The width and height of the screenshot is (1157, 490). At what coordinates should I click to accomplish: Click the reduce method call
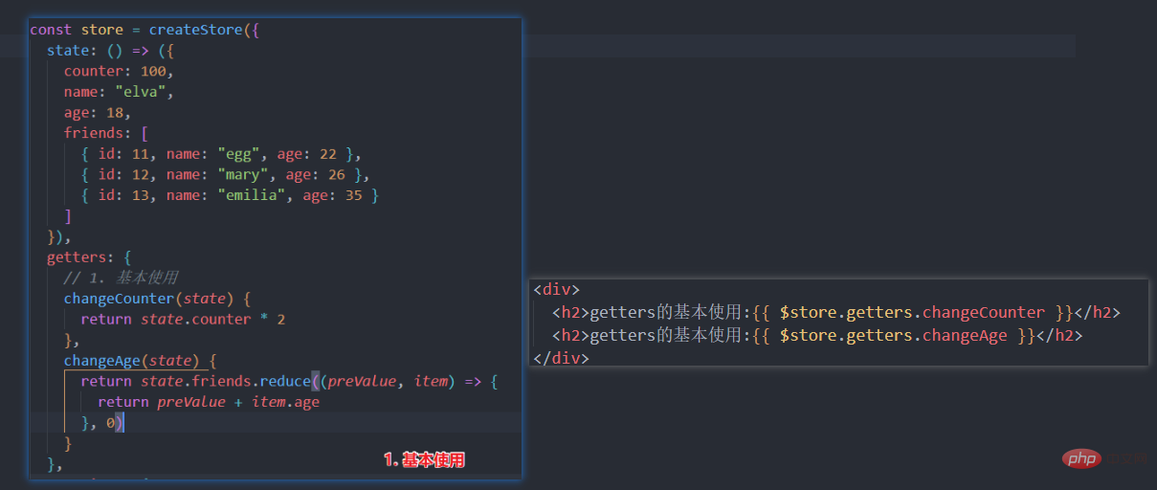[286, 382]
